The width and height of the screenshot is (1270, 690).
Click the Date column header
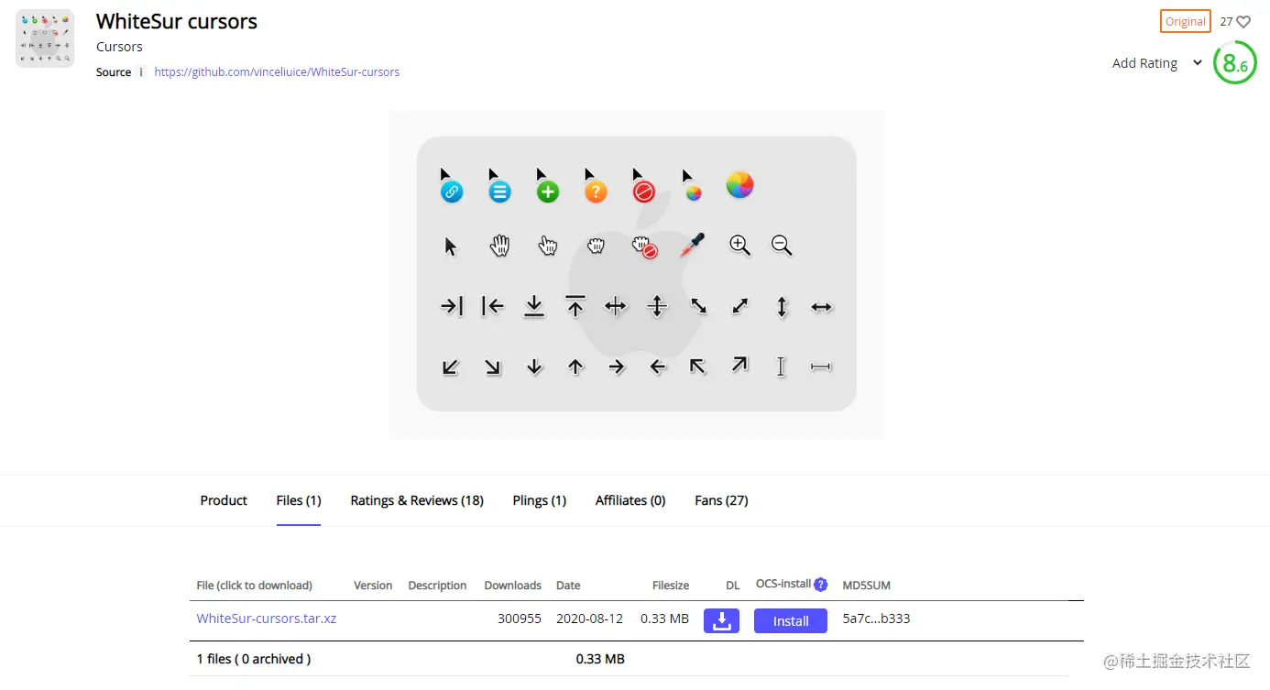pos(568,586)
